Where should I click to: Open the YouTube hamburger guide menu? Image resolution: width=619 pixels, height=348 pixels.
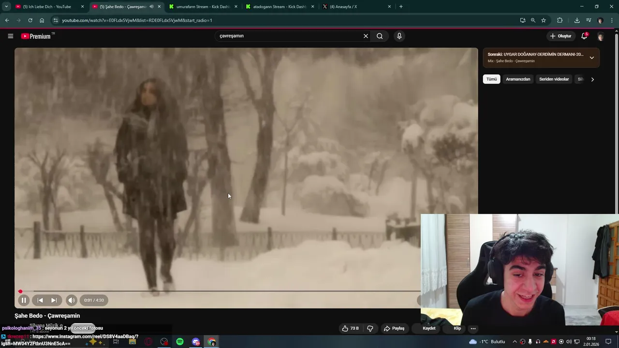[x=10, y=36]
